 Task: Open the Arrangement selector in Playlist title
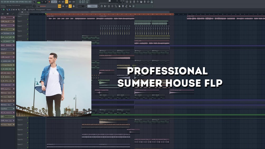click(40, 10)
